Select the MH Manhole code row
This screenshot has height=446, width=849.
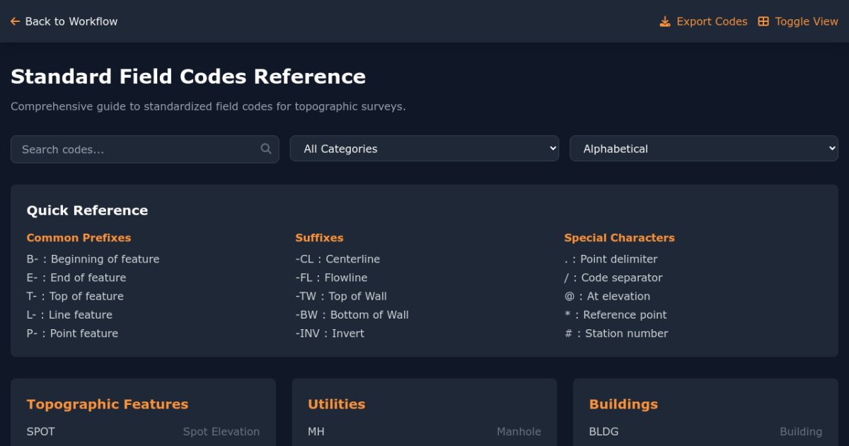point(424,432)
